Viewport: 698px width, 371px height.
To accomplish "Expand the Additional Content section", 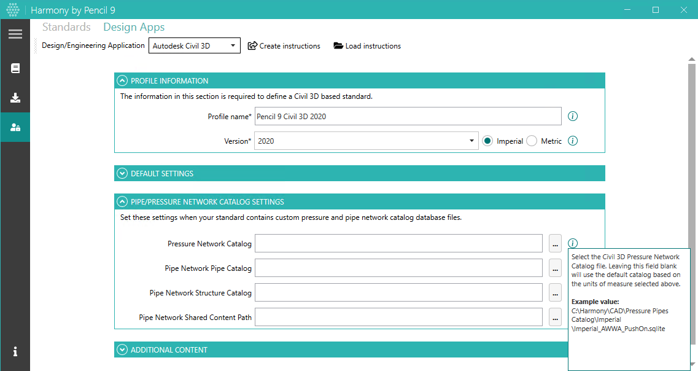I will [x=122, y=350].
